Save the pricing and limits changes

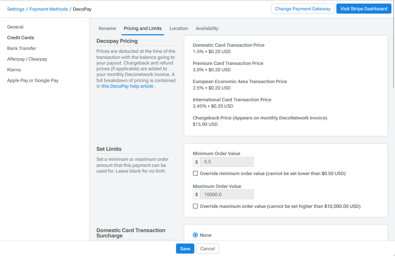[x=185, y=249]
